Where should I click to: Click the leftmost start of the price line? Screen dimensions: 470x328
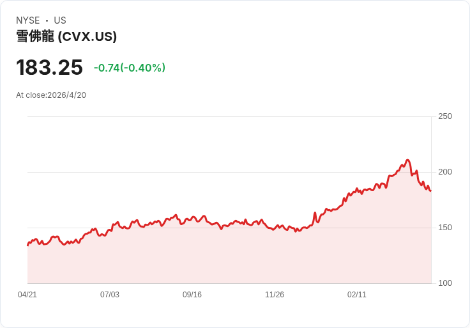pos(27,245)
